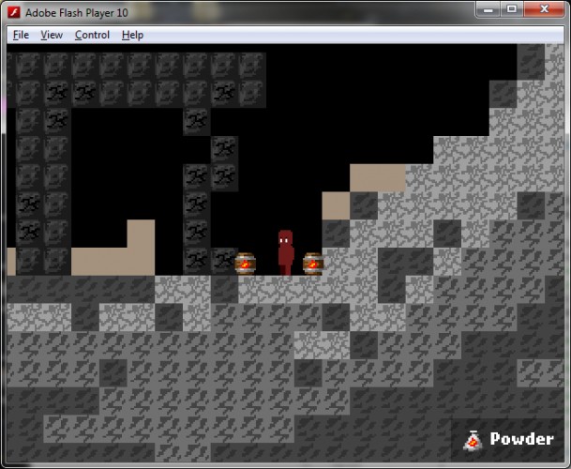The image size is (571, 469).
Task: Open the File menu
Action: pos(21,35)
